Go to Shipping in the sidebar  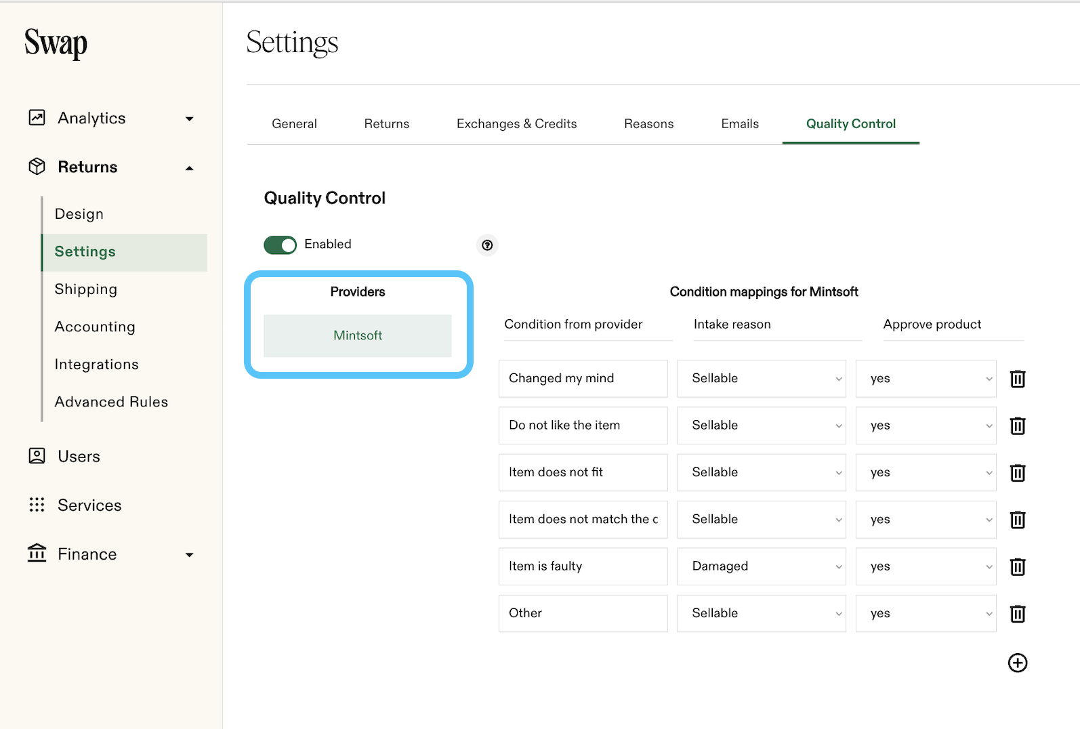coord(86,289)
